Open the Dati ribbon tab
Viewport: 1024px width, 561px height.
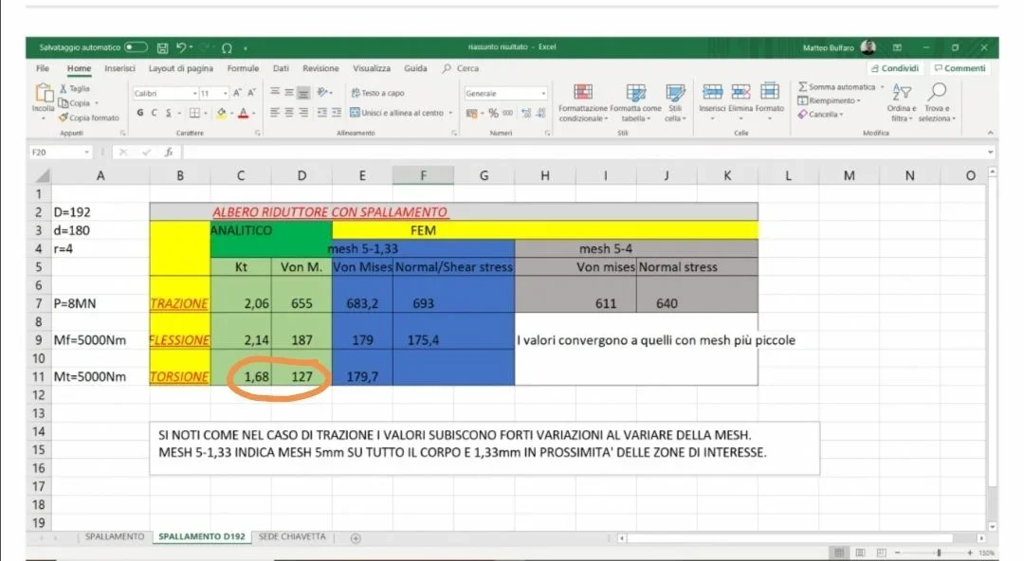tap(281, 68)
